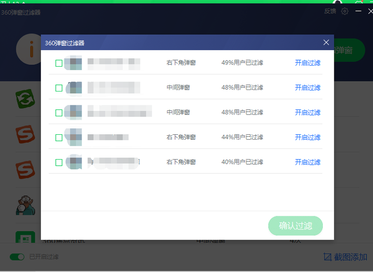Check the box in the 49% row
373x272 pixels.
[59, 63]
